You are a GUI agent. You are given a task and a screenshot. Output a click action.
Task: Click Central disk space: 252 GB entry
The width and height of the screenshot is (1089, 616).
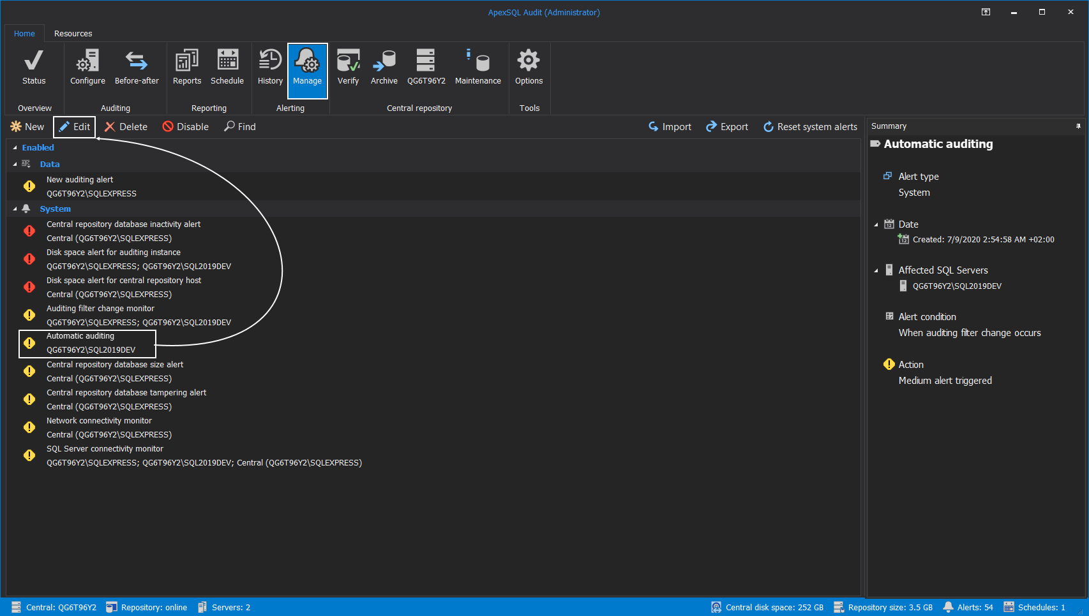tap(767, 607)
